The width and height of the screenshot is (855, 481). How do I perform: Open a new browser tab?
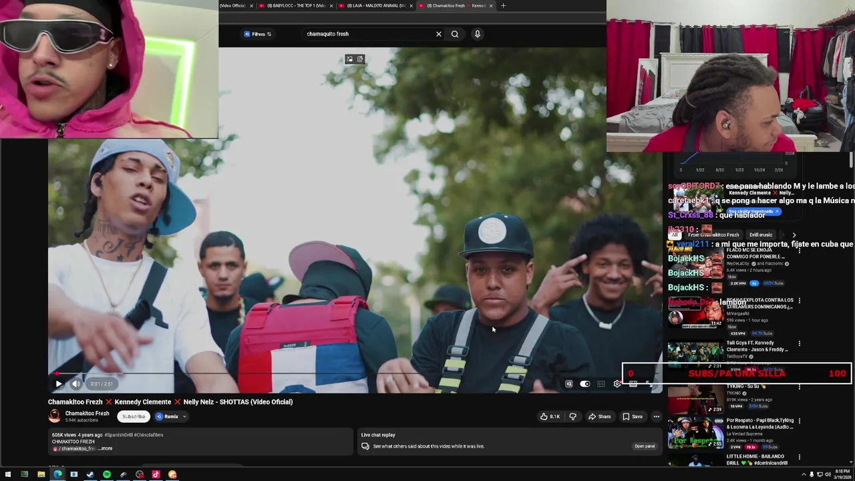(x=503, y=6)
